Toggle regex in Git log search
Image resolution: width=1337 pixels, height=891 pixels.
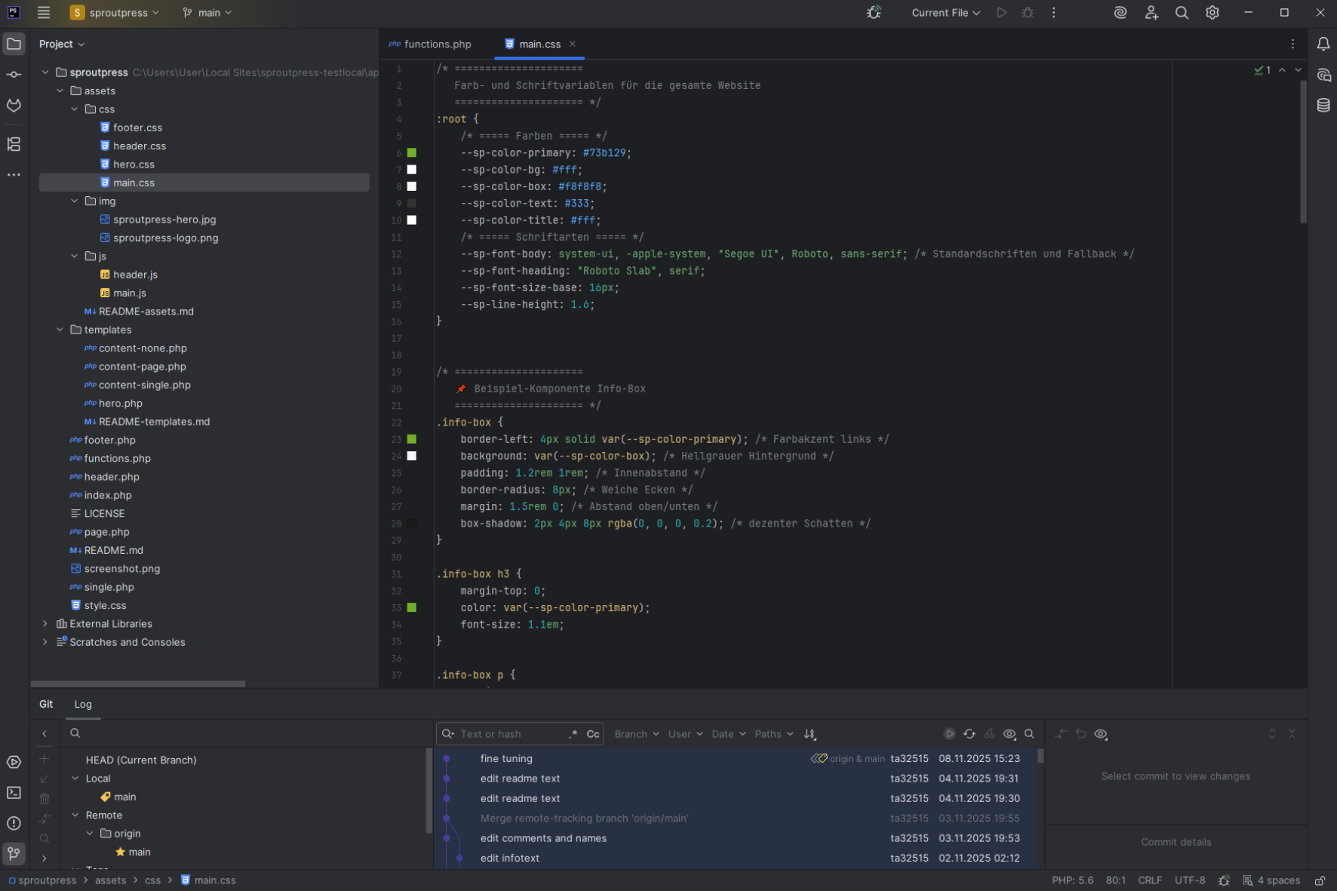pos(573,734)
